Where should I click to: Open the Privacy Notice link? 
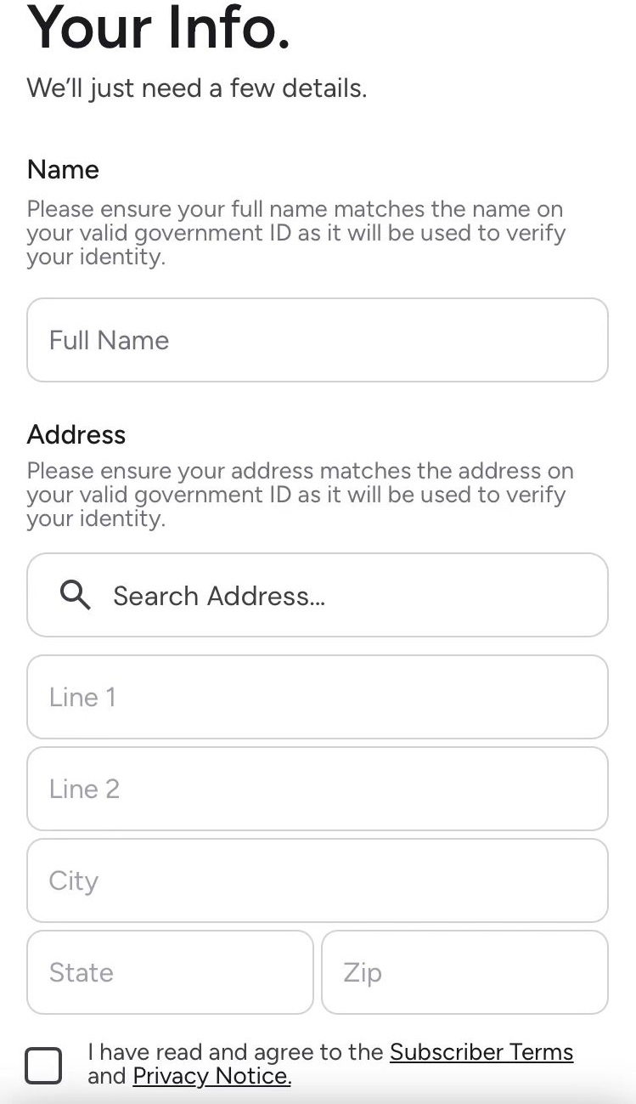tap(211, 1076)
